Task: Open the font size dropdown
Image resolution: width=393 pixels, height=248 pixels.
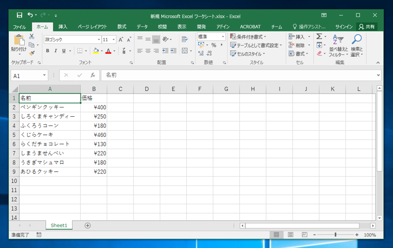Action: click(x=114, y=40)
